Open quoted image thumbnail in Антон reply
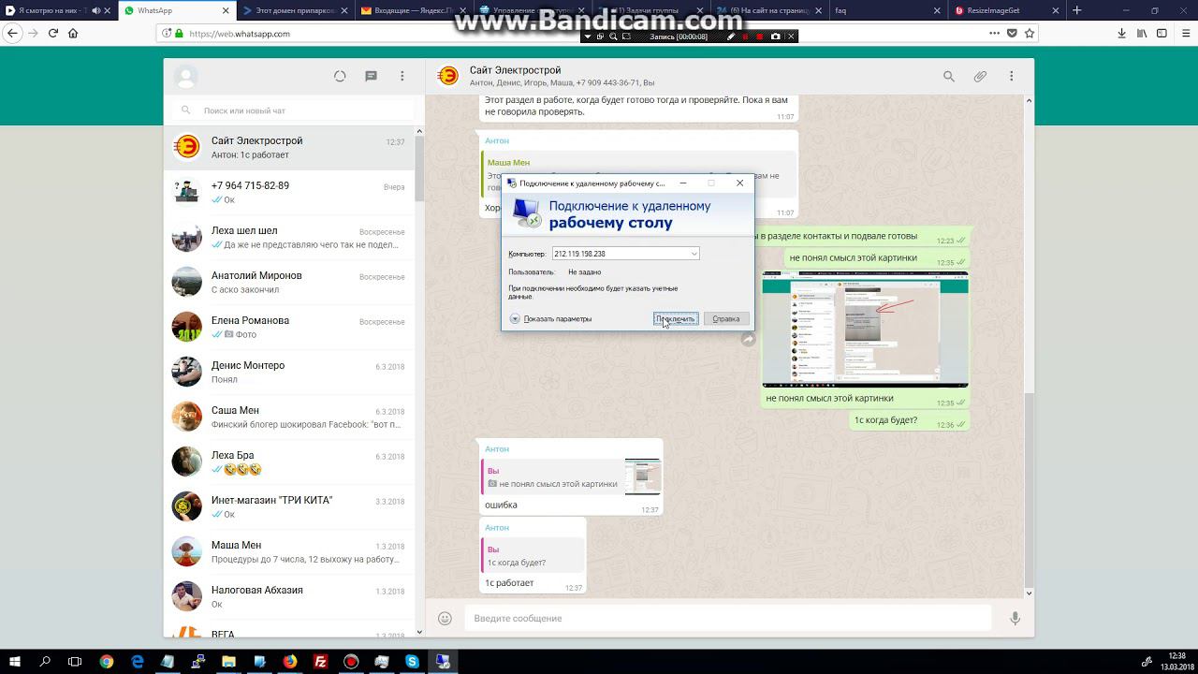Image resolution: width=1198 pixels, height=674 pixels. [643, 476]
